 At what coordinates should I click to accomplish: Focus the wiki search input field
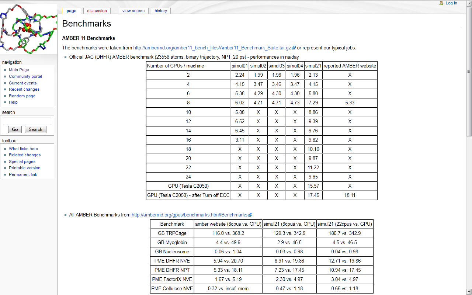(27, 121)
